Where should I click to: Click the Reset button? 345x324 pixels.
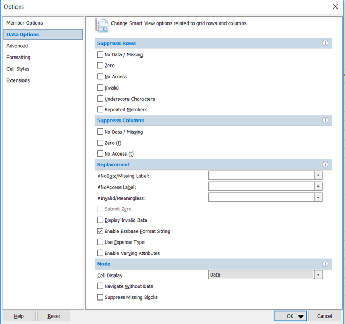(x=54, y=316)
